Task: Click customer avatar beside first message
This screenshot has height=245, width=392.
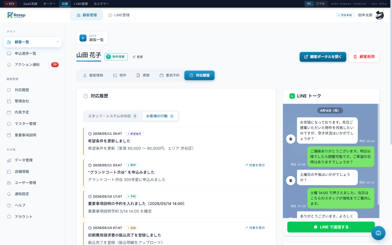Action: [x=291, y=139]
